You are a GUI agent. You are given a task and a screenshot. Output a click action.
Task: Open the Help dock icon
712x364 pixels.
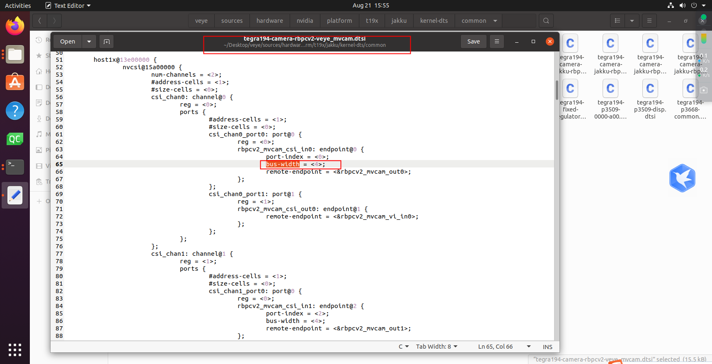pyautogui.click(x=15, y=111)
